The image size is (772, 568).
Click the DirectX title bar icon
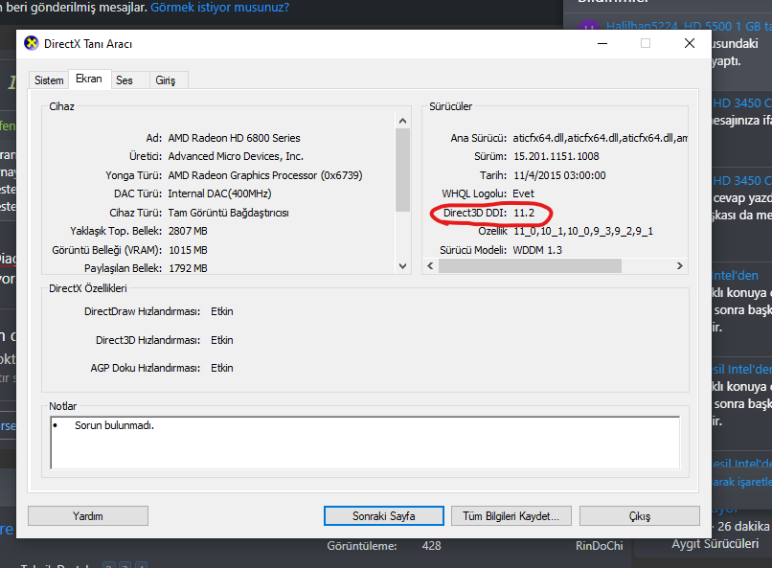[x=31, y=43]
